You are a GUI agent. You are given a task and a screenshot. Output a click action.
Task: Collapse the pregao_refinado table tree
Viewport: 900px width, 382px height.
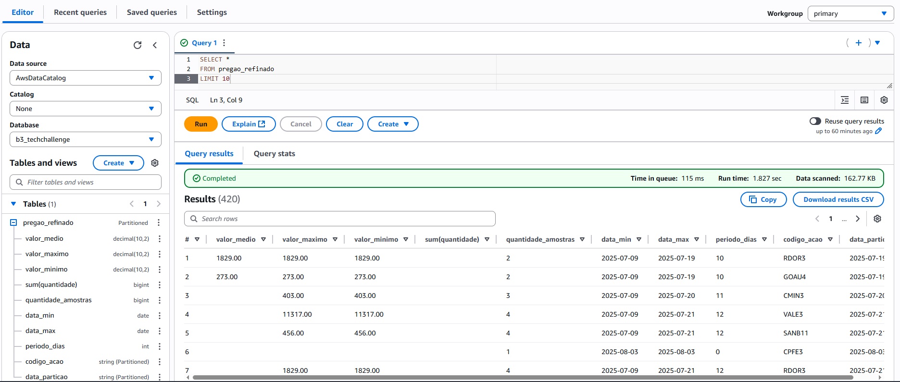pos(13,222)
